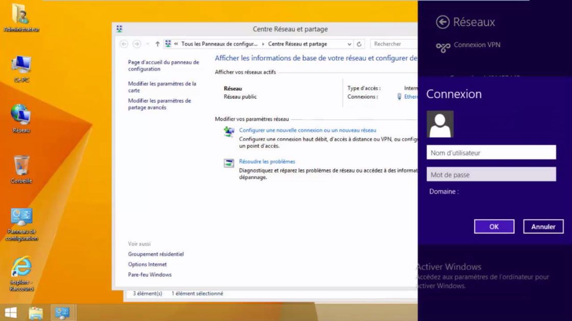
Task: Click the address bar control panel icon
Action: [168, 44]
